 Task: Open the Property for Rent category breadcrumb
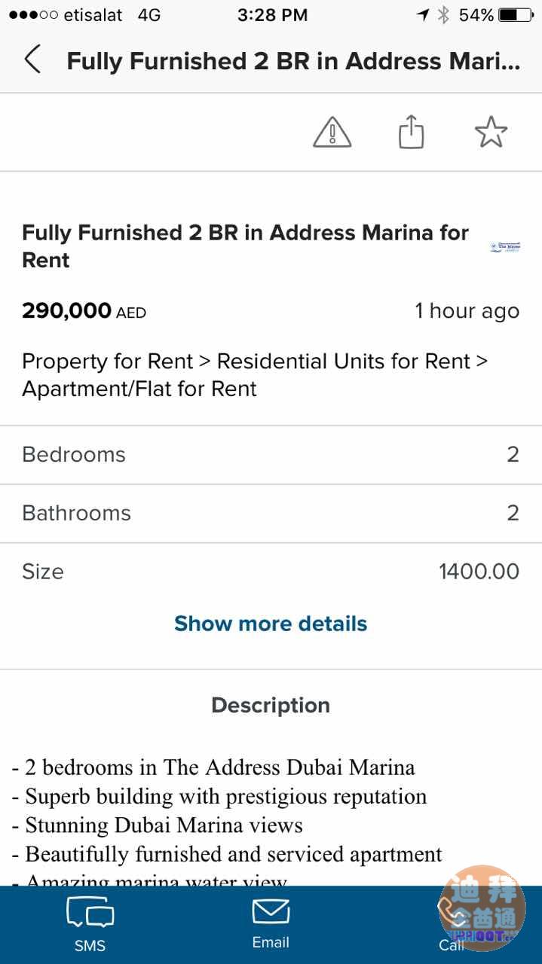click(107, 361)
